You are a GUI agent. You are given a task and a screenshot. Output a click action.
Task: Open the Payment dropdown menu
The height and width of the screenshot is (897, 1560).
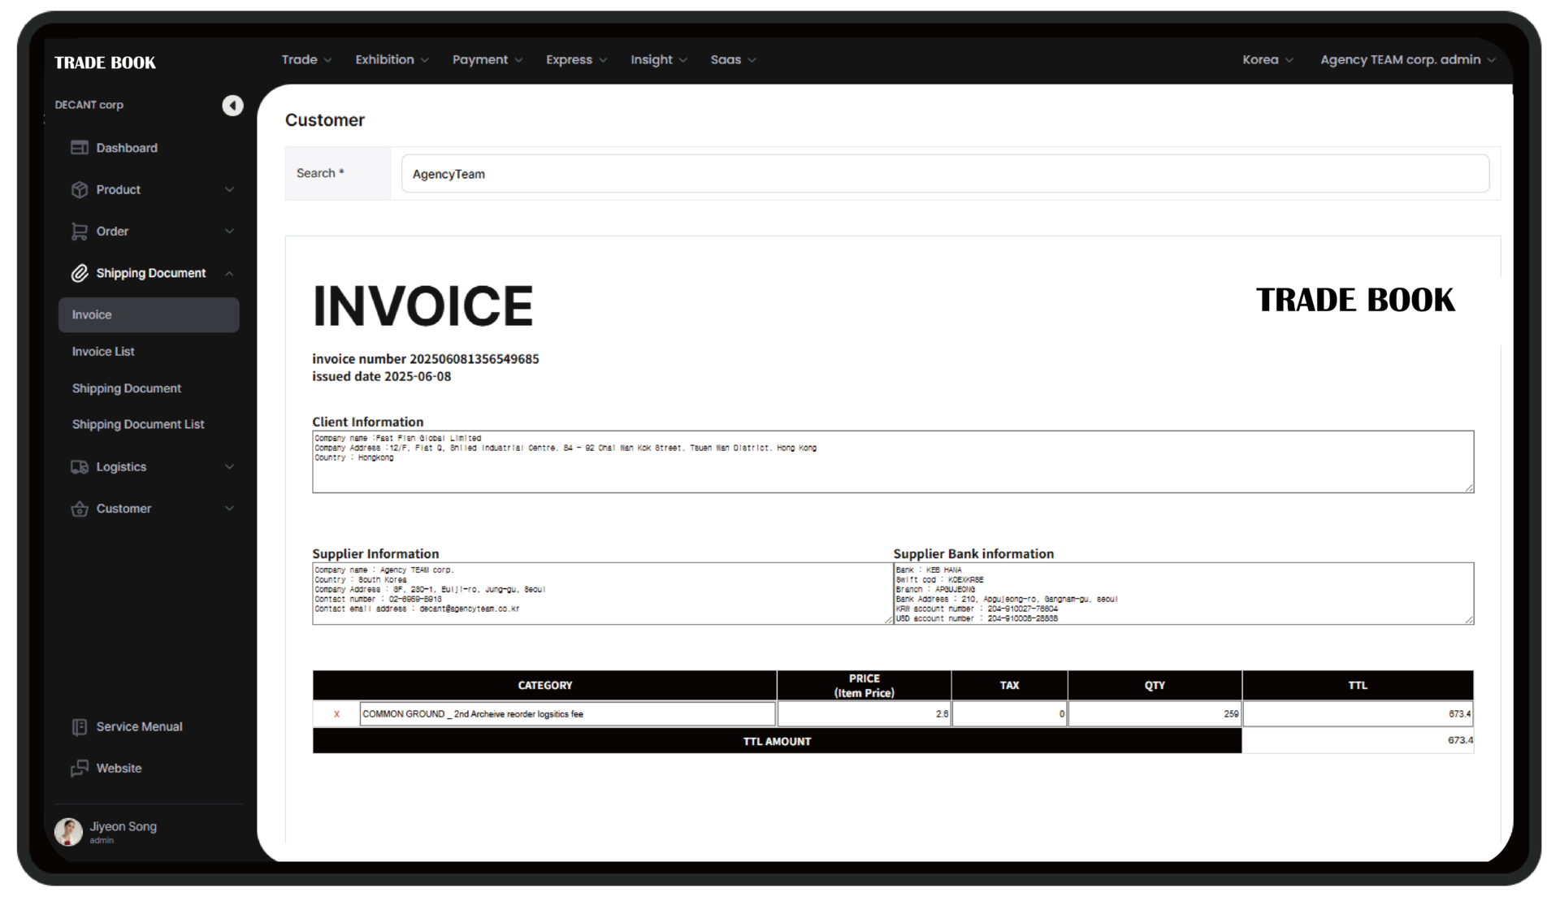(x=487, y=60)
